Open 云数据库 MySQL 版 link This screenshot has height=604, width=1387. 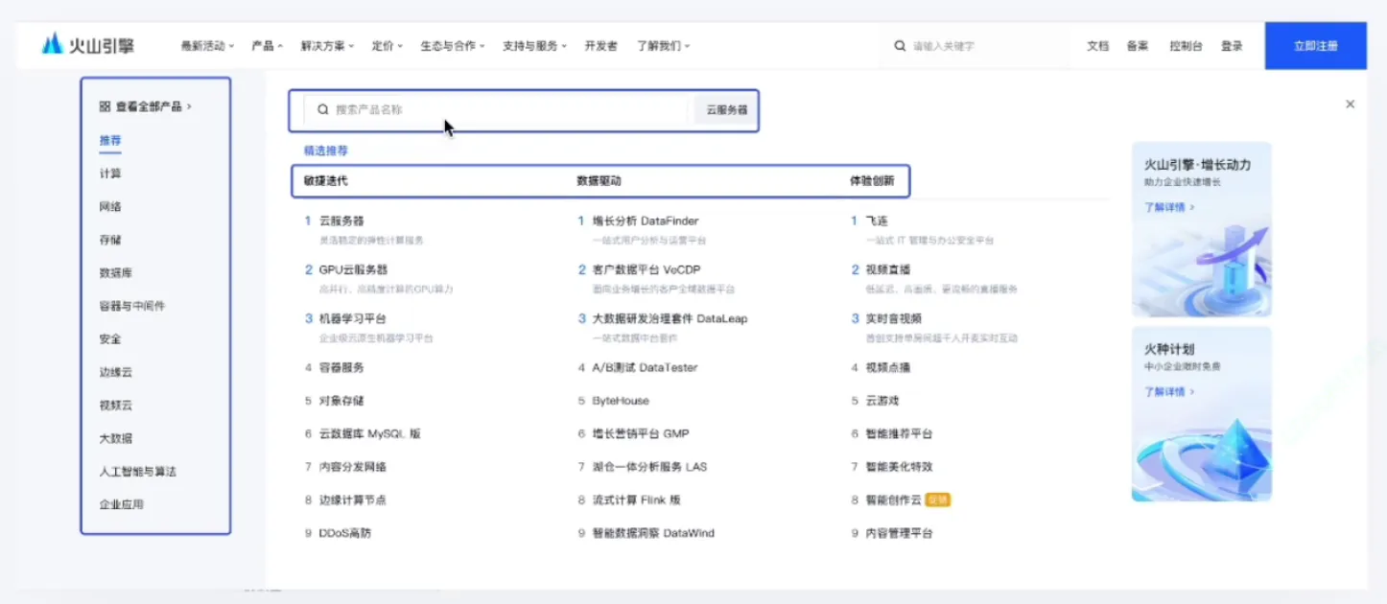click(x=369, y=433)
